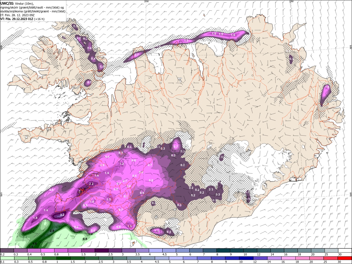Screen dimensions: 352x264
Task: Select the '0.4' legend label
Action: coord(29,254)
